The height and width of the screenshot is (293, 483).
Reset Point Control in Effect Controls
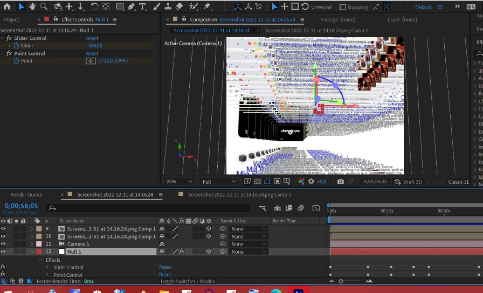click(92, 53)
